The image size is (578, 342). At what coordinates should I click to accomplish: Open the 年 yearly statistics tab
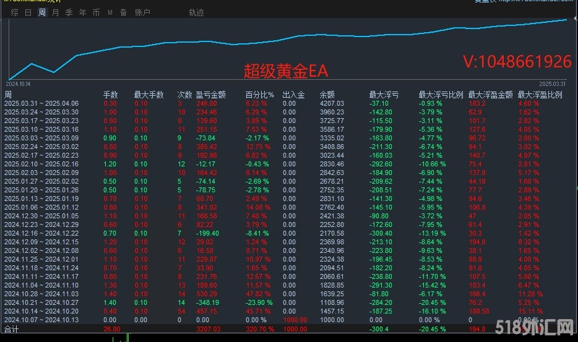(83, 12)
